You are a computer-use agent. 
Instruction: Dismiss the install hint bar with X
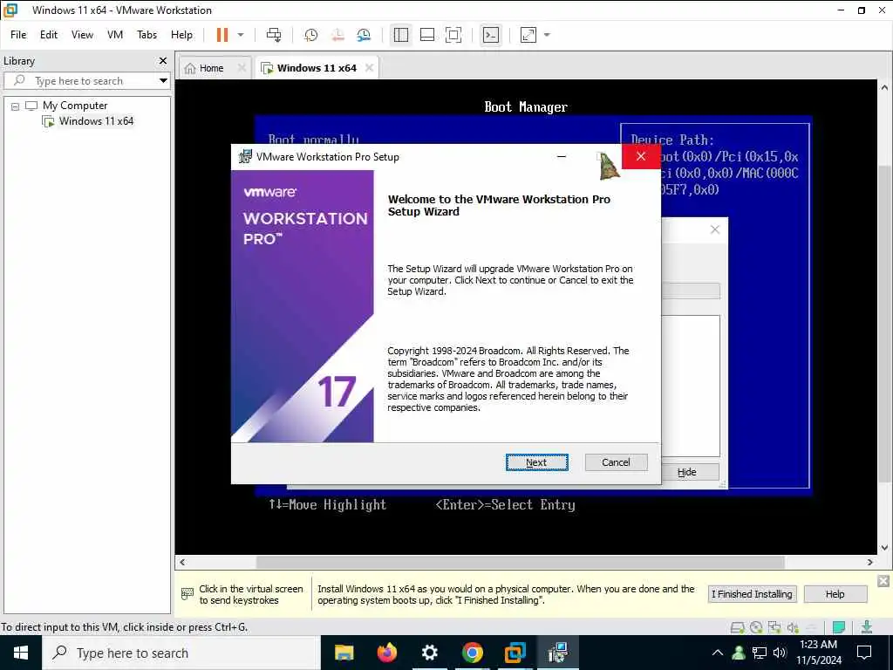coord(883,580)
